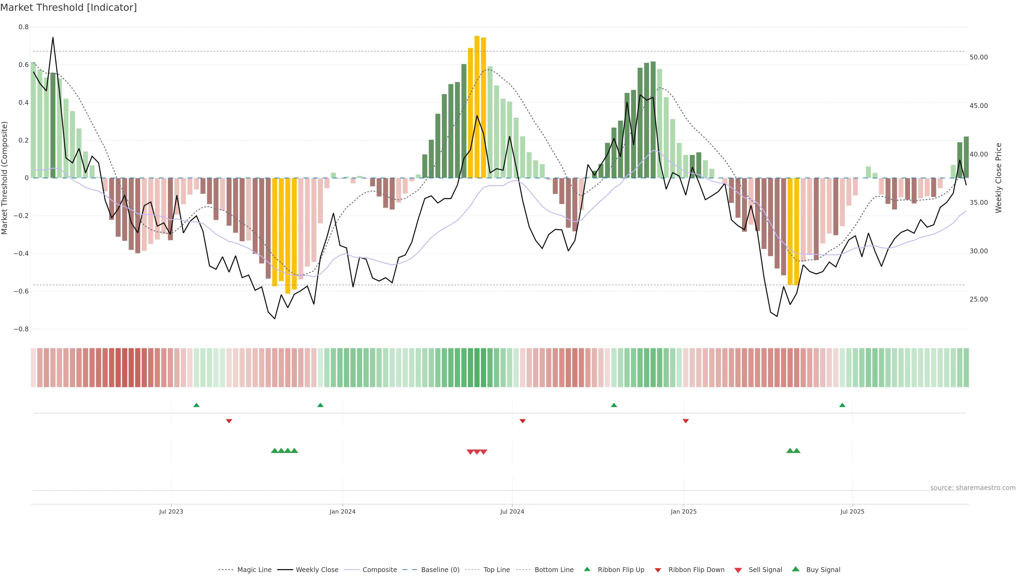Click the Ribbon Flip Up marker before Jul 2025
The image size is (1029, 579).
click(842, 405)
